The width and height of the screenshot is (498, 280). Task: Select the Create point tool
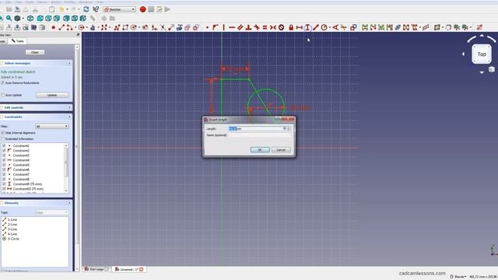[53, 28]
